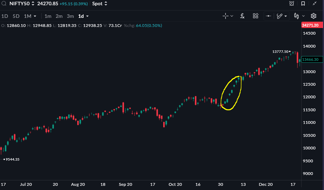Click the 73.1Cr volume value
The image size is (324, 190).
point(115,26)
